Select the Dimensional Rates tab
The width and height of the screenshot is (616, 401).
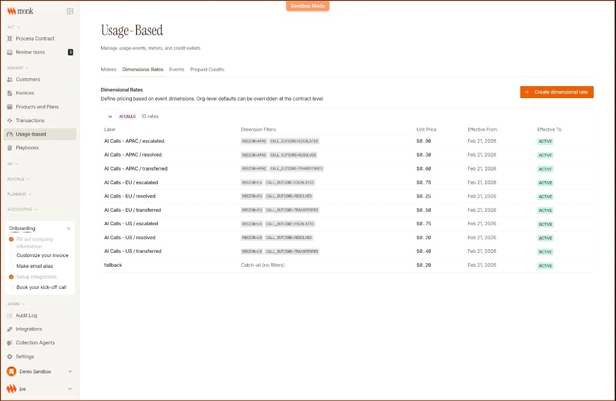(143, 70)
